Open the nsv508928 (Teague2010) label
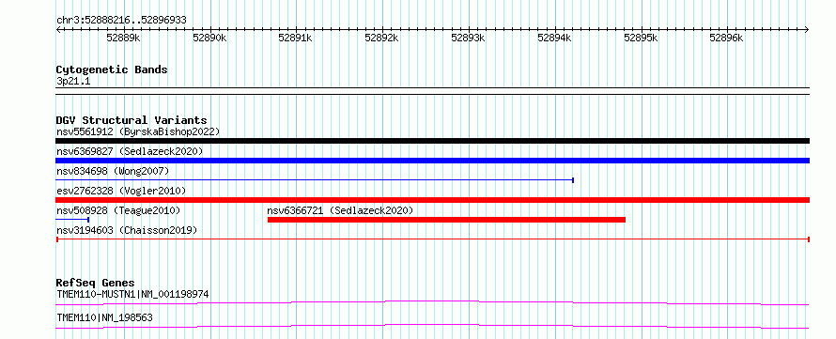This screenshot has height=339, width=836. [x=118, y=210]
